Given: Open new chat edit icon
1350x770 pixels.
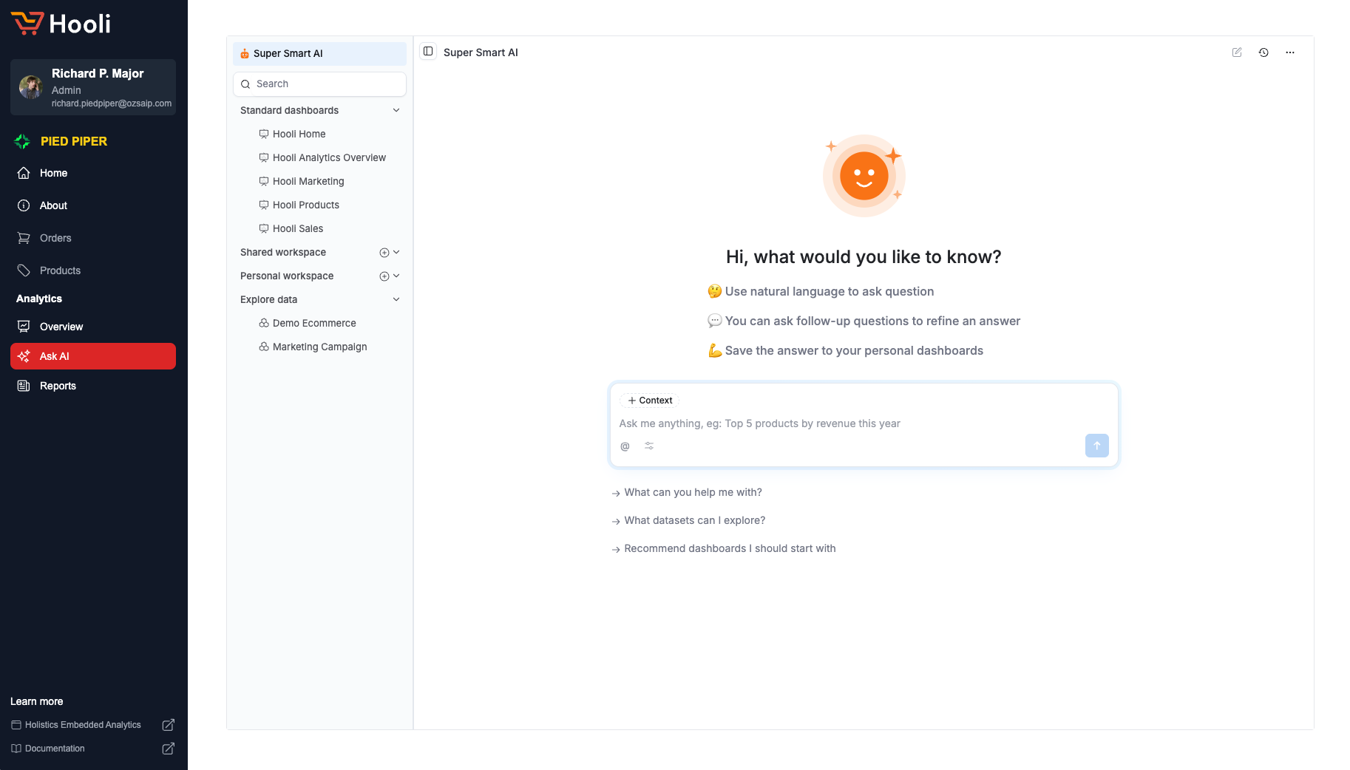Looking at the screenshot, I should pos(1237,52).
